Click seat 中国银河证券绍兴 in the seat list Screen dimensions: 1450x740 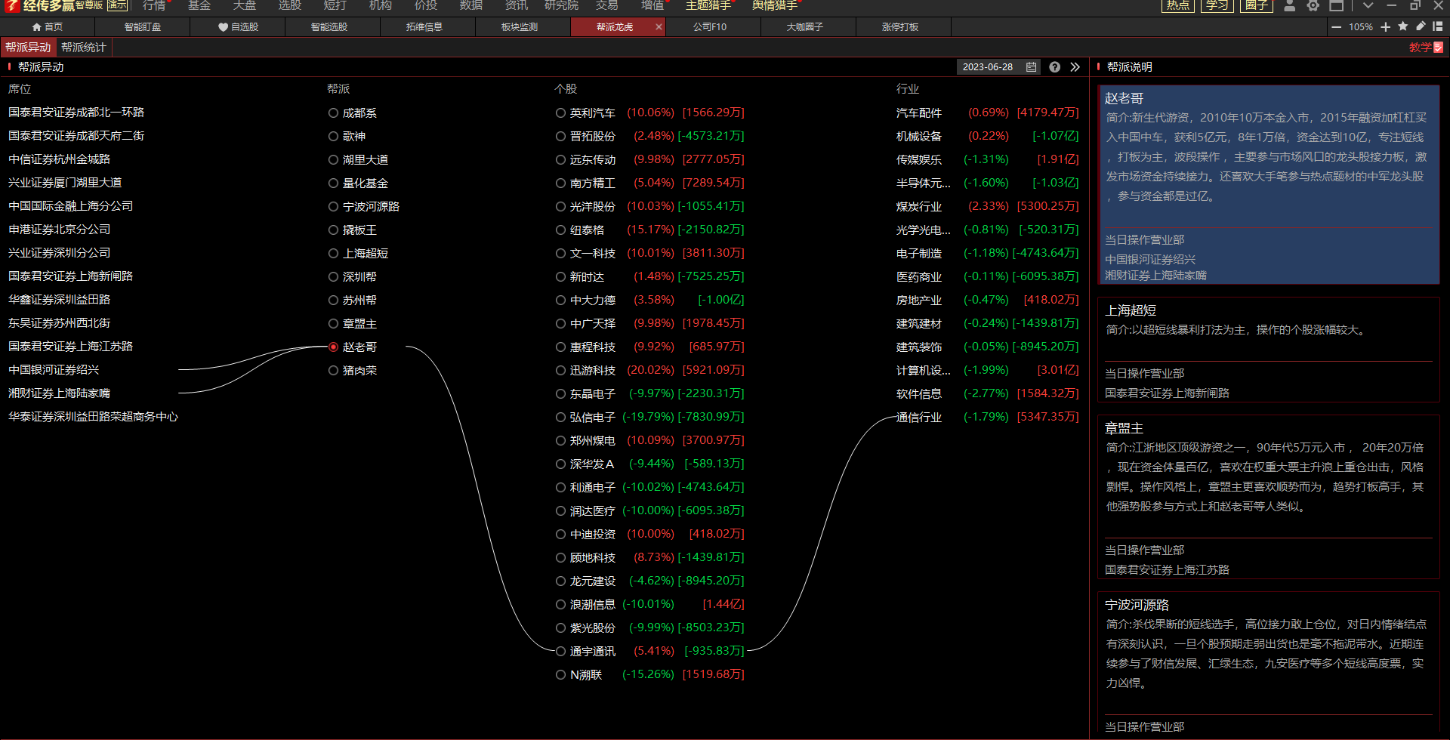54,370
